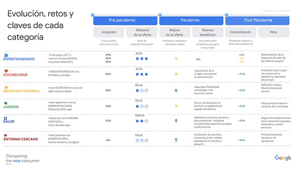The image size is (291, 169).
Task: Click the maturity dots in Salud row
Action: coord(142,121)
